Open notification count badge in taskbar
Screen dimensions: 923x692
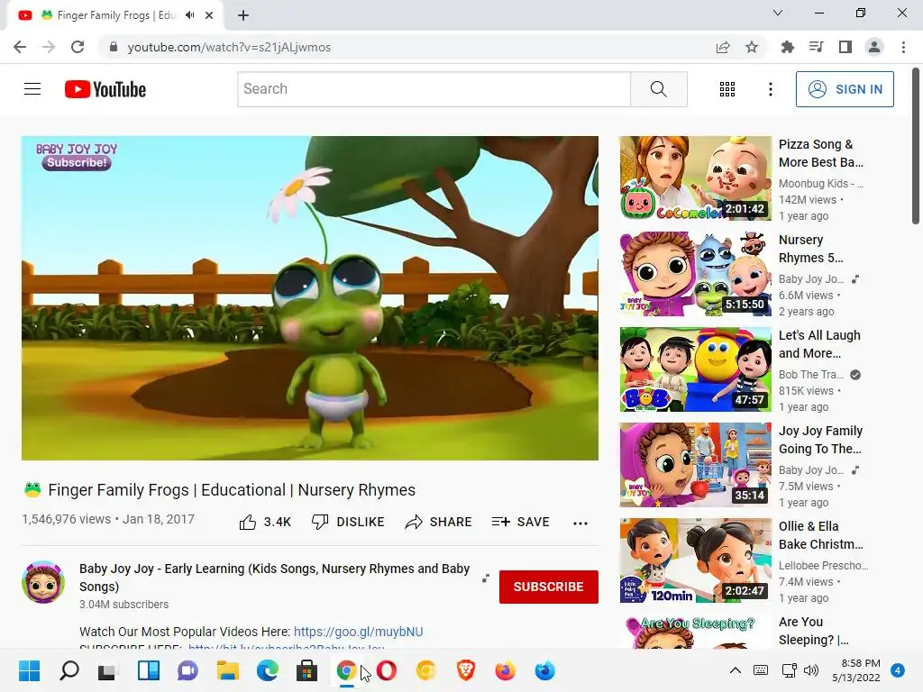(898, 670)
